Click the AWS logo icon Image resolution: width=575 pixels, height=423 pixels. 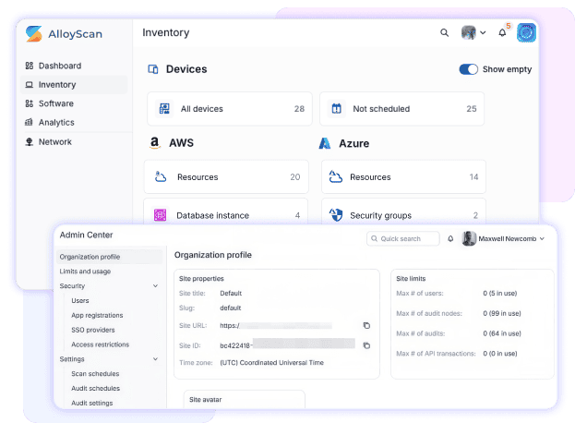pos(155,143)
